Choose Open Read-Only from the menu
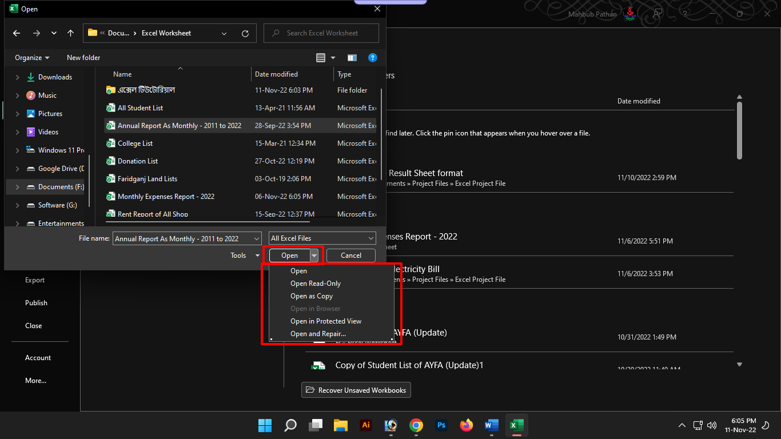This screenshot has height=439, width=781. point(315,284)
